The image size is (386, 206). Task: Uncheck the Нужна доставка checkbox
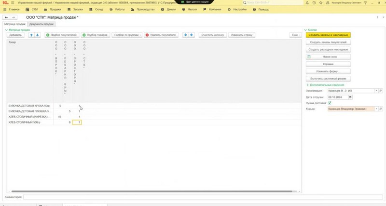[330, 103]
